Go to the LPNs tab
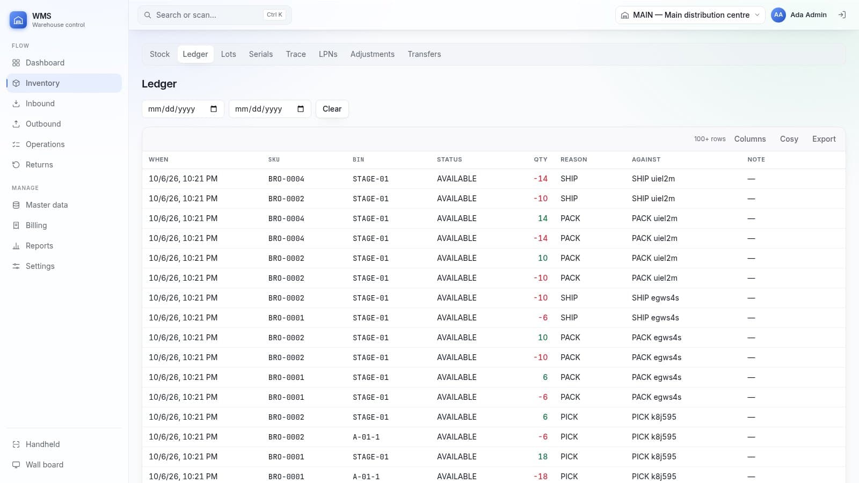Image resolution: width=859 pixels, height=483 pixels. click(x=328, y=54)
